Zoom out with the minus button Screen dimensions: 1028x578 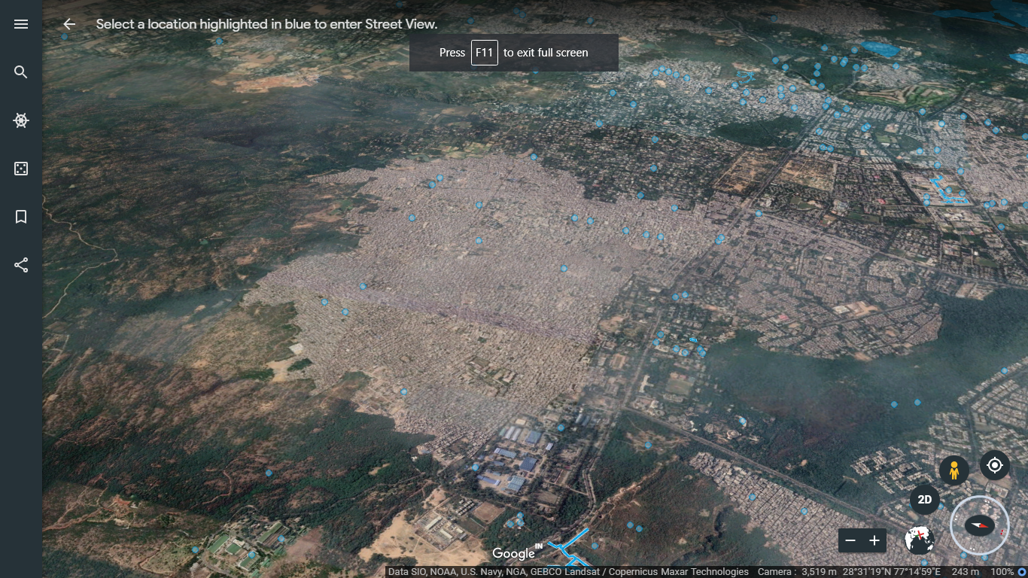(850, 540)
